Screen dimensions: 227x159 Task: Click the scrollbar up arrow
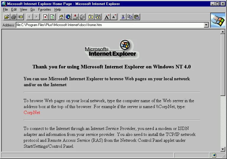tap(223, 32)
